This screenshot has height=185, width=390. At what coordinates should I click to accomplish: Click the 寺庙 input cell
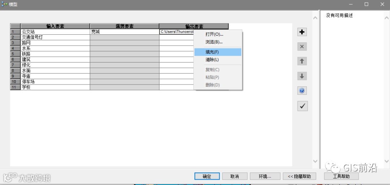pyautogui.click(x=55, y=76)
